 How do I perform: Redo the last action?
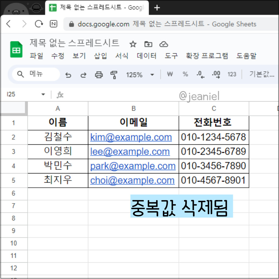(83, 74)
